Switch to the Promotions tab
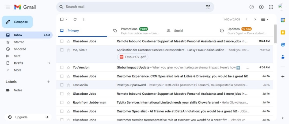 point(136,31)
